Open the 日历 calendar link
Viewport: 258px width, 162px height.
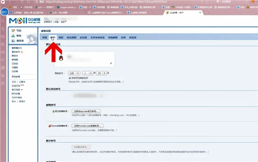pyautogui.click(x=14, y=82)
